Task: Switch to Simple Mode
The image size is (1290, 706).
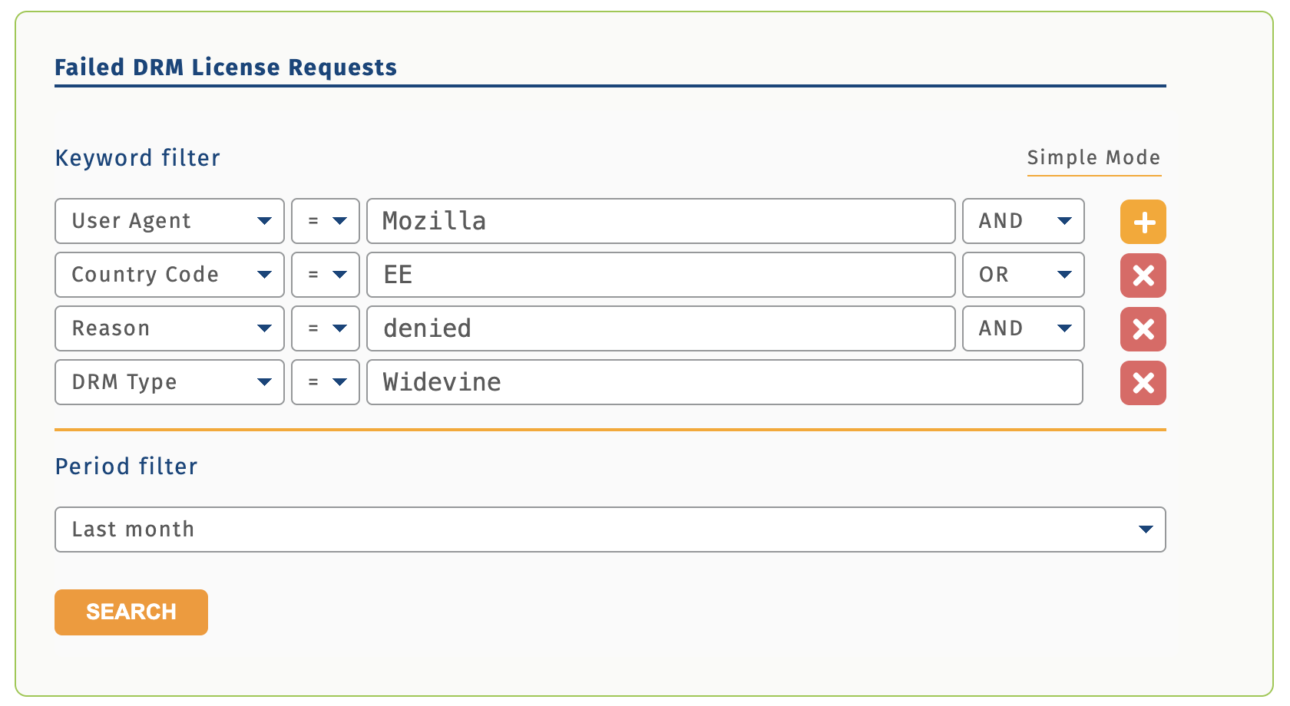Action: (1093, 158)
